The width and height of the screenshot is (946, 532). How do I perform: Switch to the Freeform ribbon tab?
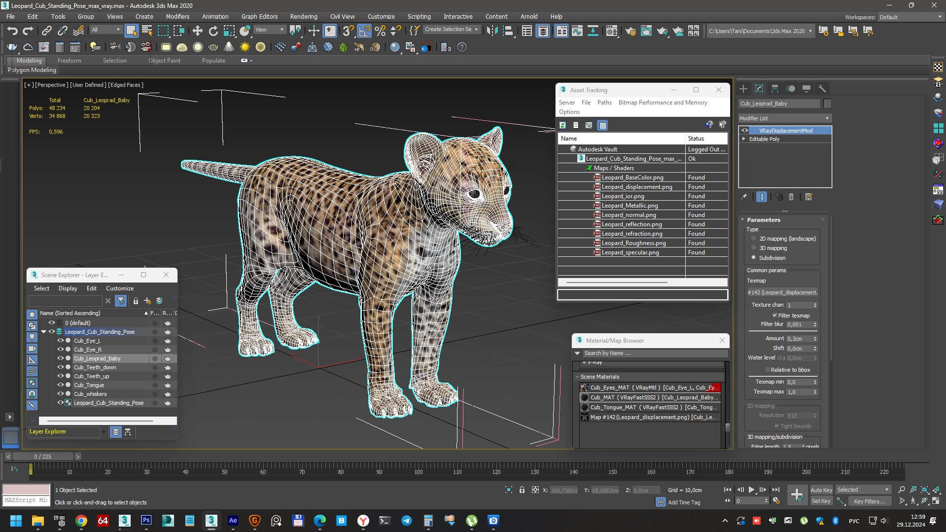[x=69, y=61]
